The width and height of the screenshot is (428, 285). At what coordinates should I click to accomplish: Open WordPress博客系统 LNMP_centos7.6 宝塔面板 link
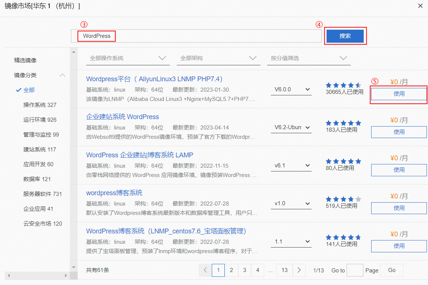[x=166, y=231]
